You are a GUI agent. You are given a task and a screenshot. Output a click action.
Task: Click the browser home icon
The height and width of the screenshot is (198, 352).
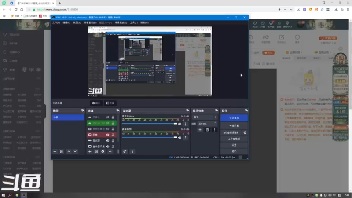(x=22, y=10)
